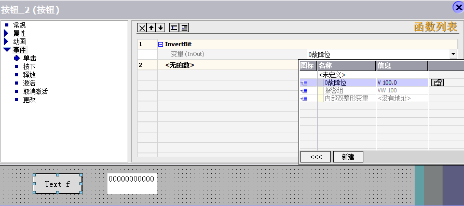Move function down with arrow icon
Viewport: 464px width, 206px height.
(160, 28)
